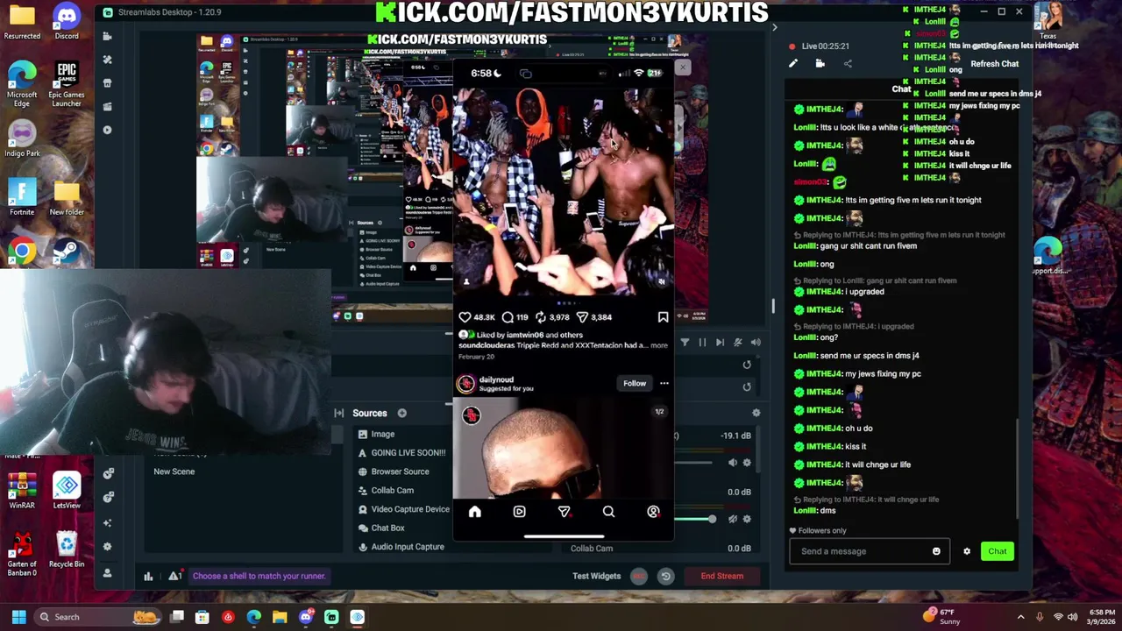The height and width of the screenshot is (631, 1122).
Task: Pause using the pause control above mixer
Action: (x=702, y=343)
